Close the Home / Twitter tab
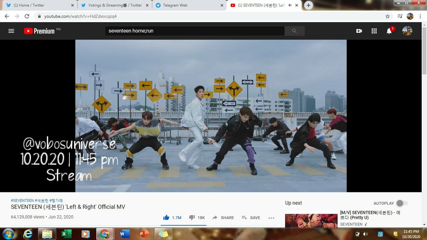This screenshot has height=240, width=427. [x=72, y=5]
